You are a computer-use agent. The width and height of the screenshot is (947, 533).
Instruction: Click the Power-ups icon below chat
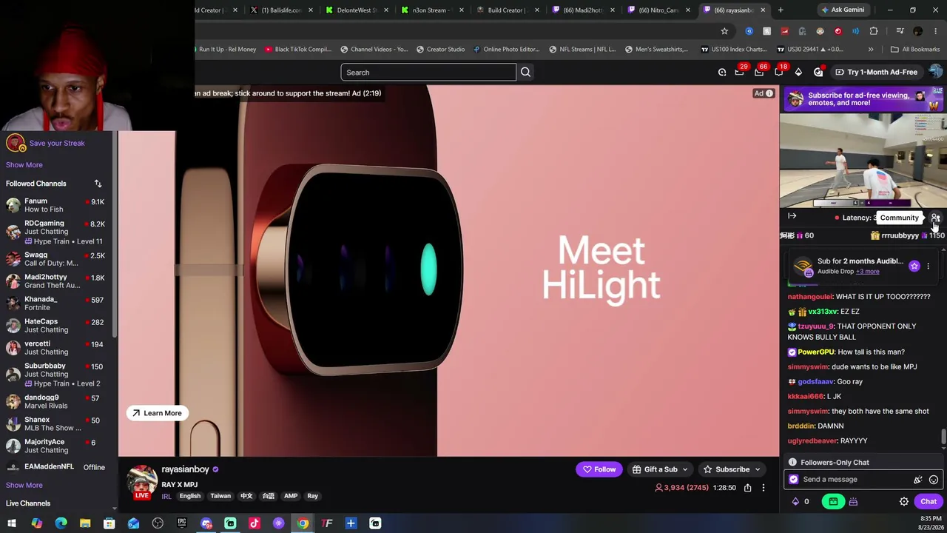853,502
